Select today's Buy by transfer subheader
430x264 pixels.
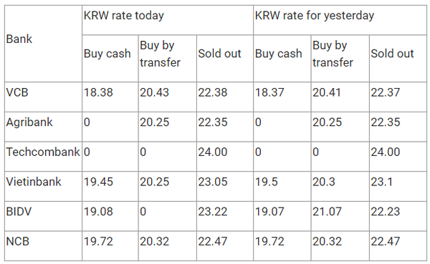coord(160,54)
